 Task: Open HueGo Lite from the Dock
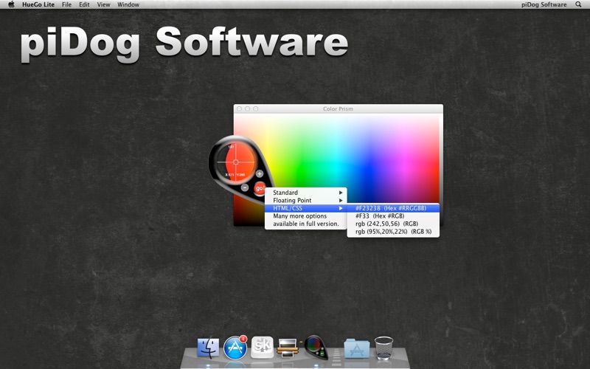pyautogui.click(x=316, y=345)
